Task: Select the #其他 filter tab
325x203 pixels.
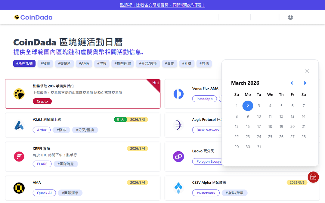Action: [x=204, y=63]
